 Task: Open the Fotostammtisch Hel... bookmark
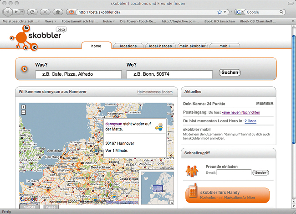coord(80,21)
